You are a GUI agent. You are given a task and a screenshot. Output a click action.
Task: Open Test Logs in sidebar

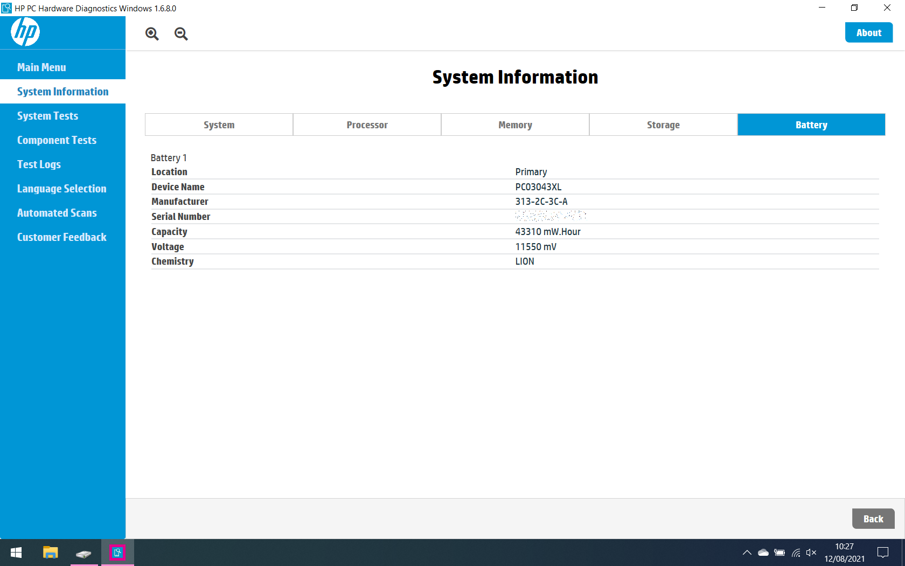[62, 164]
